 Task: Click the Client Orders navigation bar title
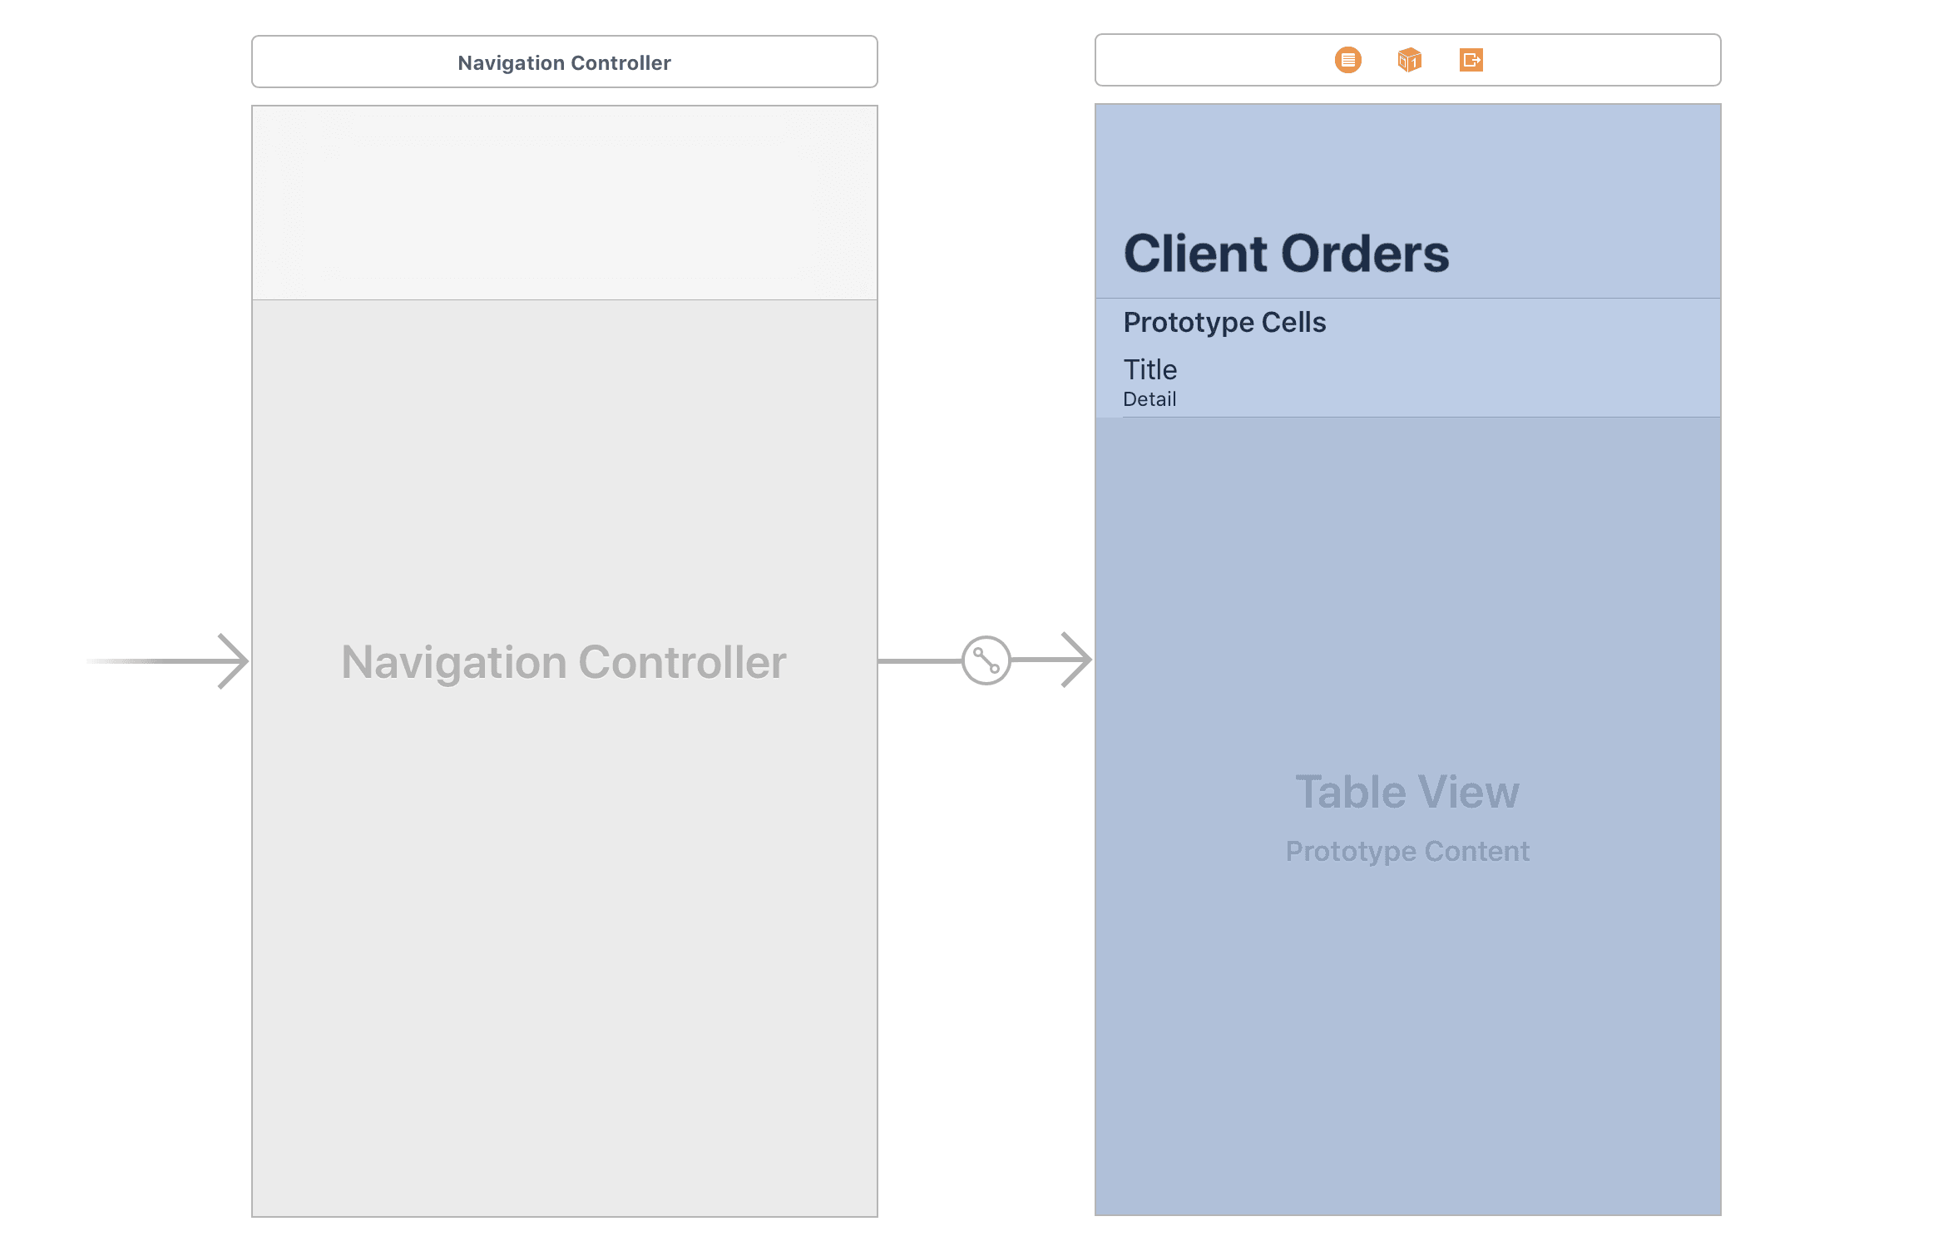(1286, 252)
